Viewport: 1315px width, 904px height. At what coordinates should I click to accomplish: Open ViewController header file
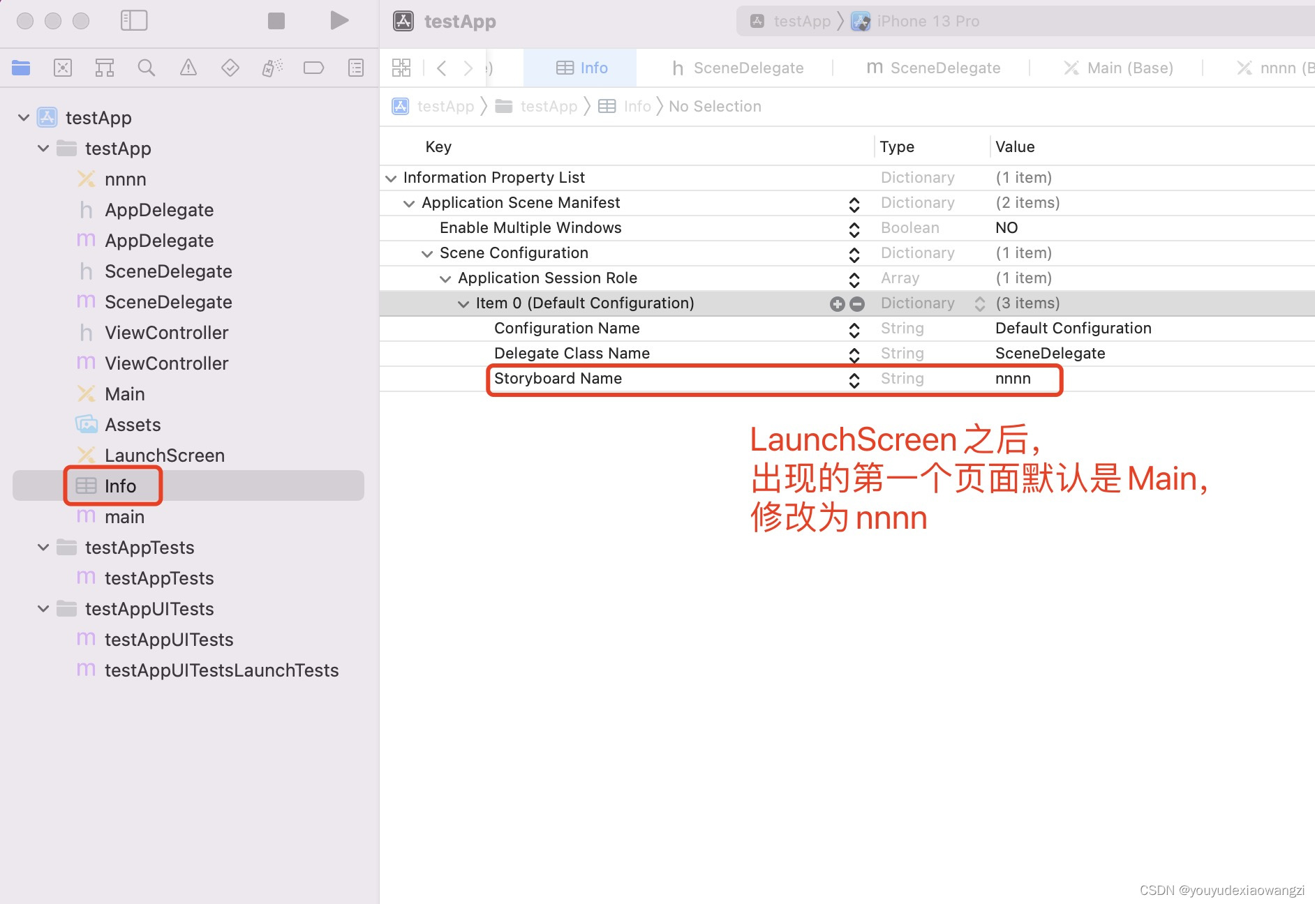(x=166, y=333)
